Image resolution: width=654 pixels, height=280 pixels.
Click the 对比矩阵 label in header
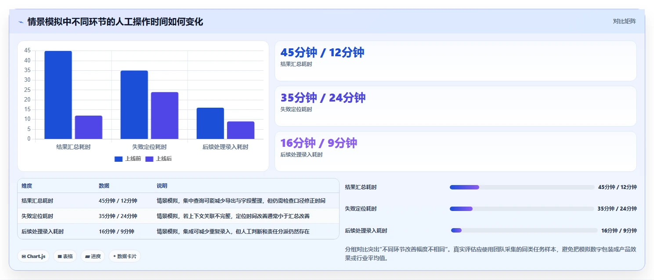click(x=624, y=21)
